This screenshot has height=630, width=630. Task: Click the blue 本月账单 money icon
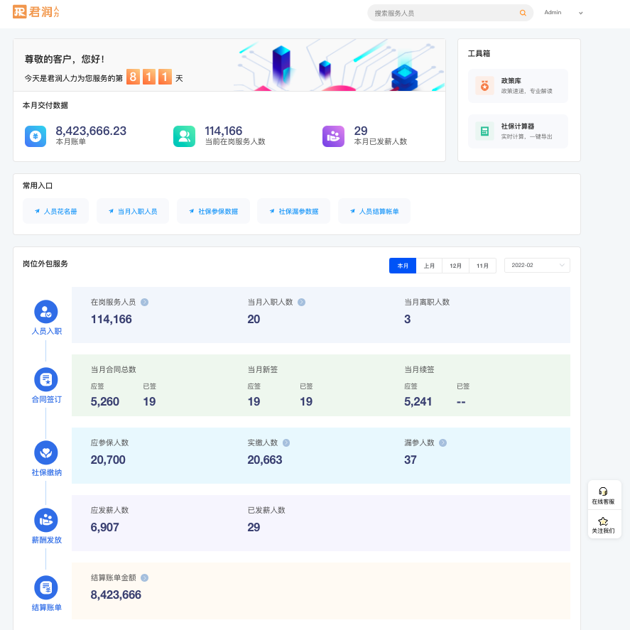(34, 136)
